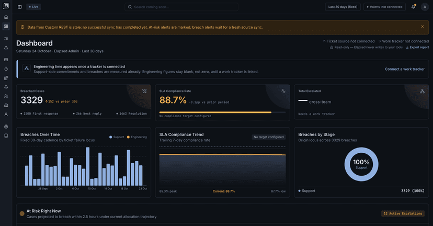Screen dimensions: 433x226
Task: Click the '12 Active Escalations' badge
Action: (403, 213)
